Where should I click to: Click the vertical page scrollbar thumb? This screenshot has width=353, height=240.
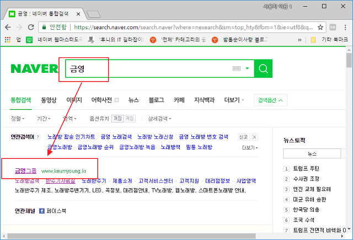click(x=349, y=60)
